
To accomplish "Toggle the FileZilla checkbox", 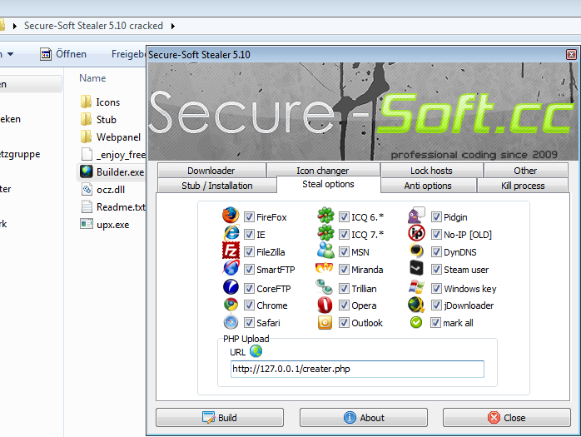I will [249, 251].
